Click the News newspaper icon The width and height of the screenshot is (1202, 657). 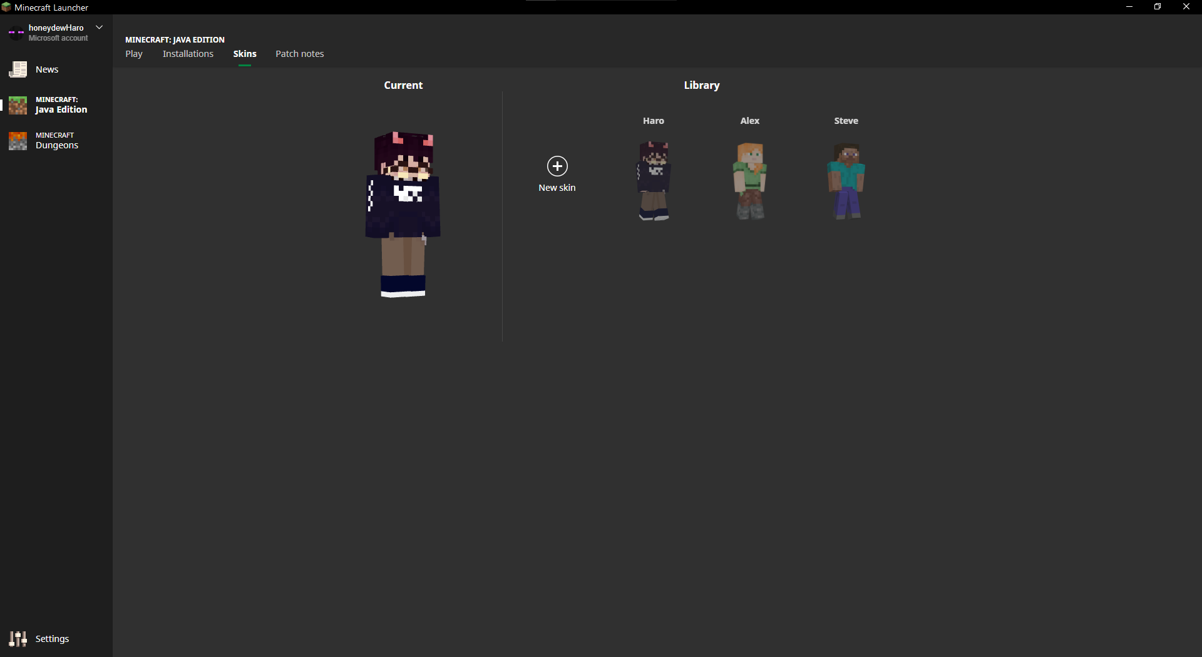18,69
